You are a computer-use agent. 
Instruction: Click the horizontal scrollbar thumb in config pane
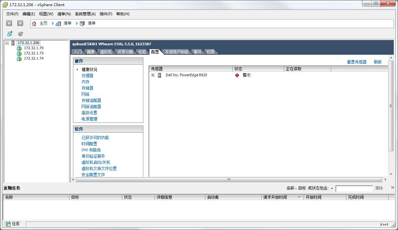[229, 180]
